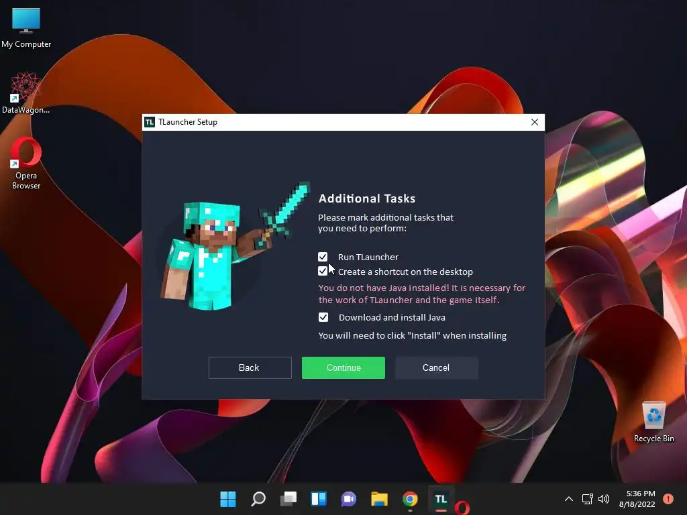Click the Java not installed warning text

[x=421, y=294]
